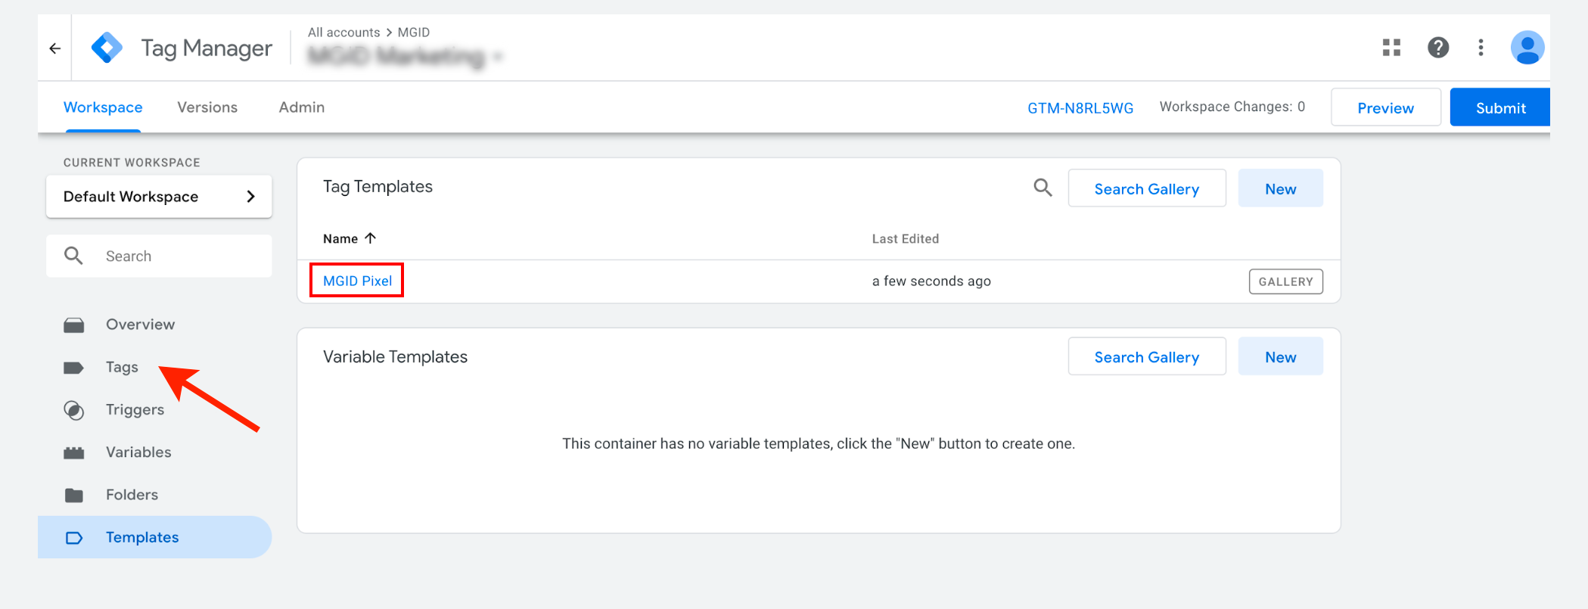Expand the Default Workspace selector
1588x609 pixels.
tap(159, 197)
